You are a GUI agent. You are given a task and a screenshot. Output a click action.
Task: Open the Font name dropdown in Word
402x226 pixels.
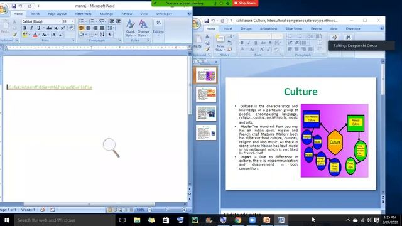coord(60,21)
